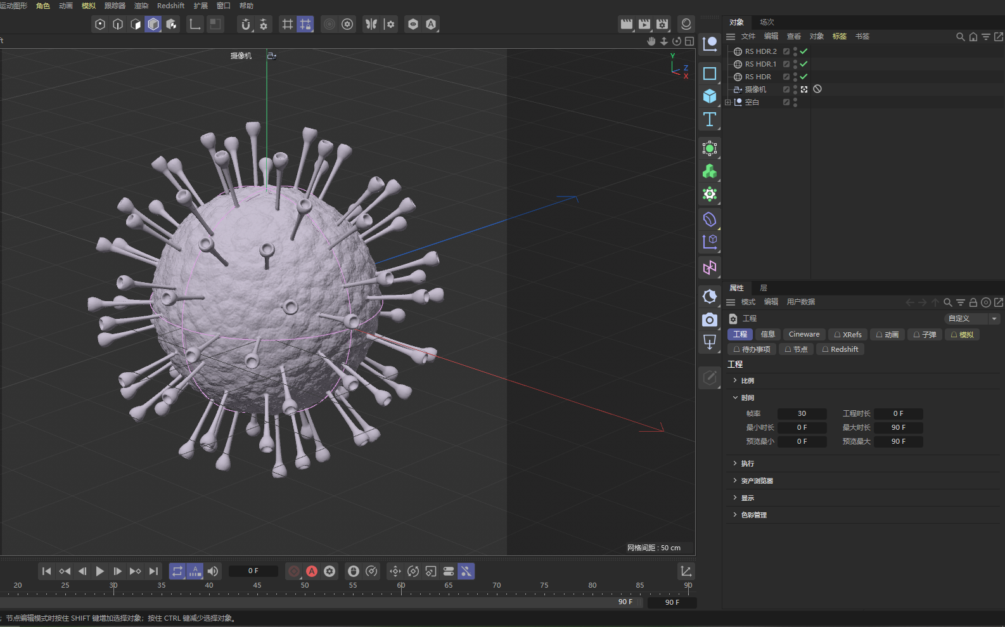
Task: Toggle green checkmark of RS HDR.1
Action: [803, 64]
